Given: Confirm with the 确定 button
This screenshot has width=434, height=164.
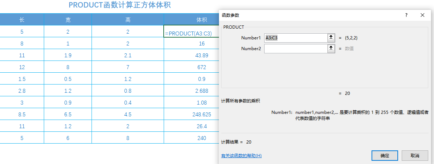Looking at the screenshot, I should tap(384, 156).
